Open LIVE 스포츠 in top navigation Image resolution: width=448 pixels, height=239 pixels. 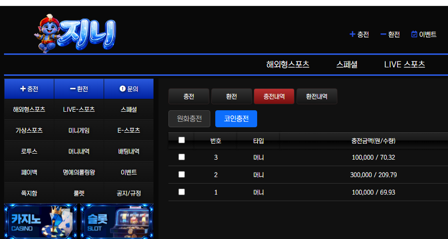(x=404, y=64)
